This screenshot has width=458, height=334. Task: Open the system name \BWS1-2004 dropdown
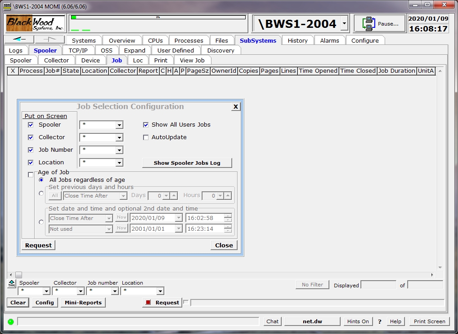point(344,23)
